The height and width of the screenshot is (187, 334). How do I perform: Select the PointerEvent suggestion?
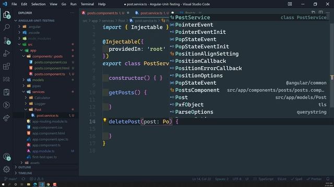pos(249,24)
